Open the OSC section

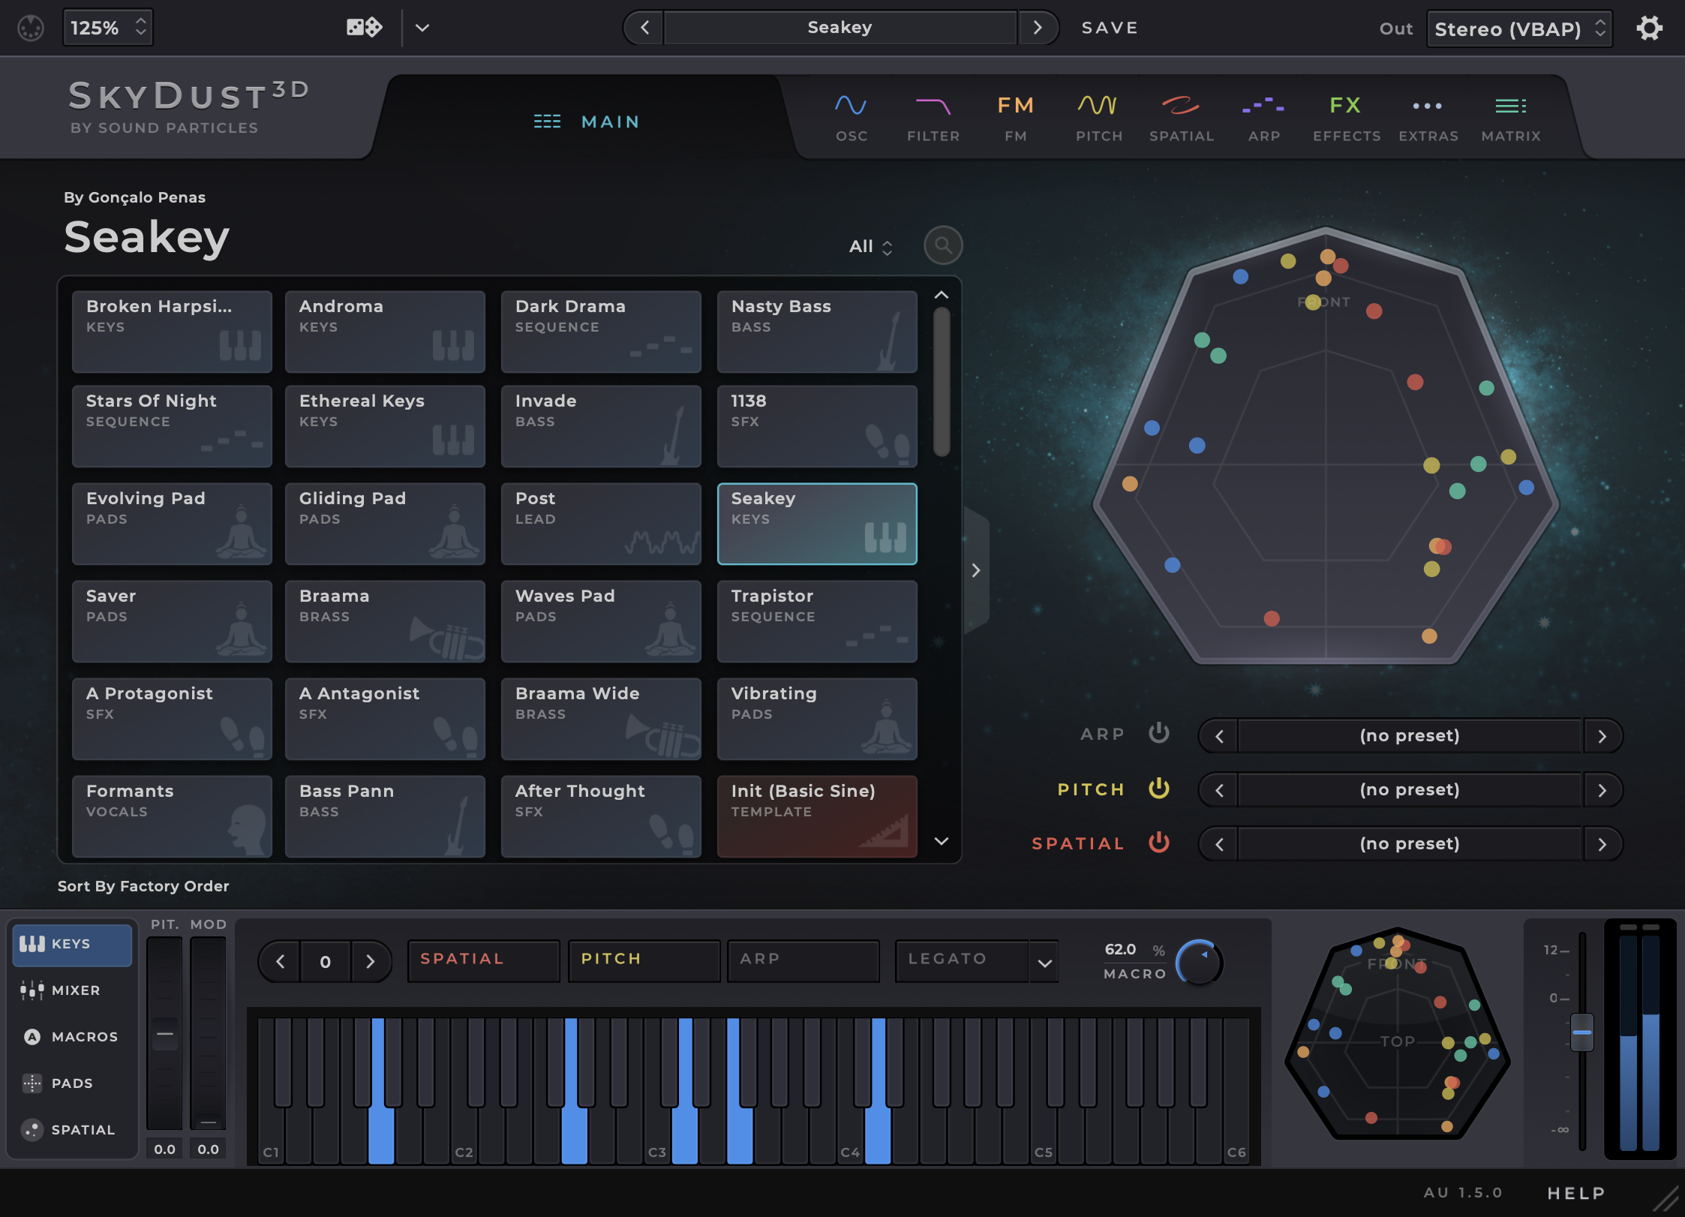(x=851, y=116)
